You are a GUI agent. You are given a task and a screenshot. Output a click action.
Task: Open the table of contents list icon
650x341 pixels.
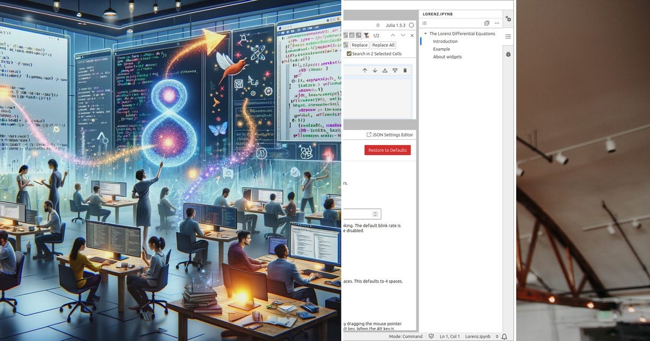click(x=424, y=23)
